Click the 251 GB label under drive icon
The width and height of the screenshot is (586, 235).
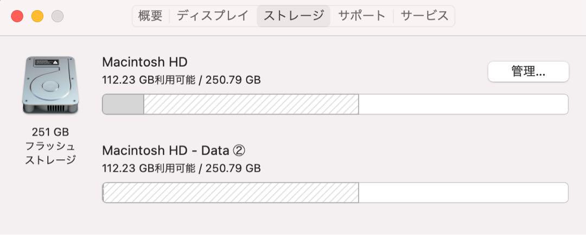pyautogui.click(x=50, y=132)
